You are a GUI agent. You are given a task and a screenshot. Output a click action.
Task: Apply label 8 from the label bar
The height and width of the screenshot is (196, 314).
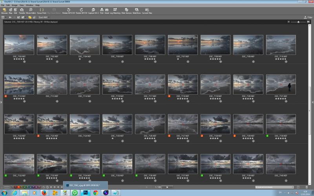coord(36,187)
